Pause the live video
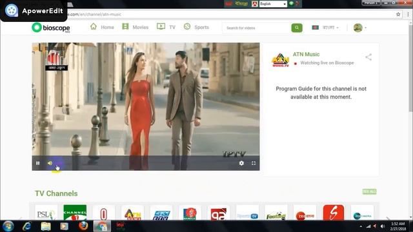 point(38,163)
